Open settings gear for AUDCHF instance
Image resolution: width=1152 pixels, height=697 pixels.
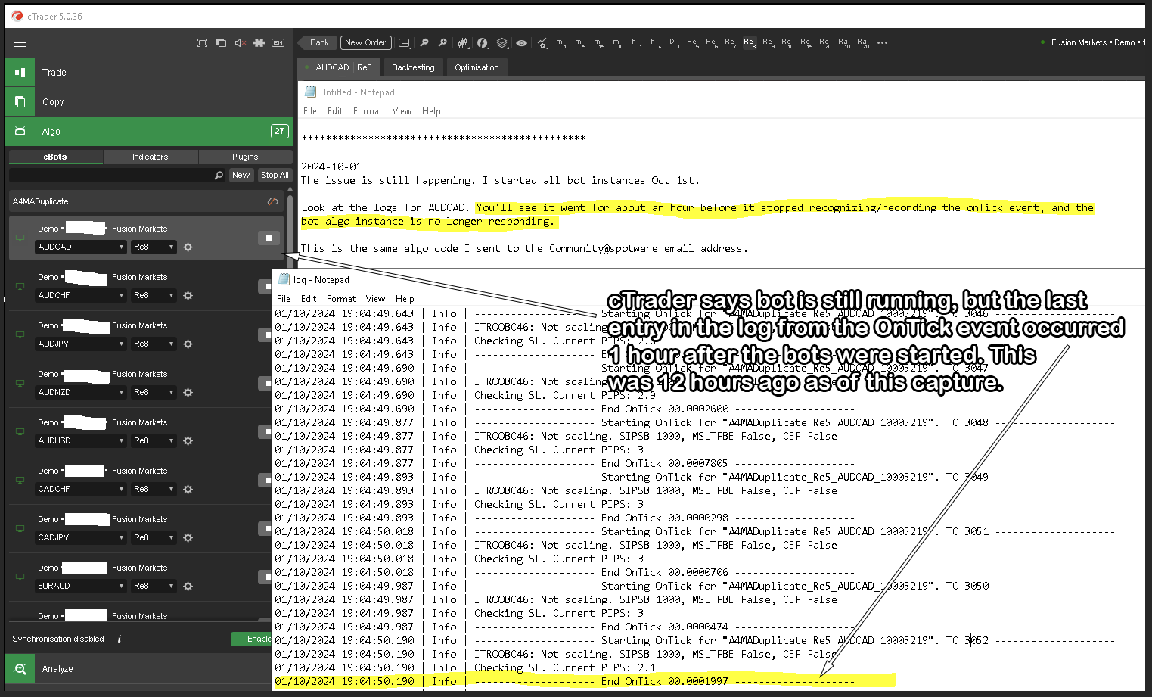(x=188, y=296)
